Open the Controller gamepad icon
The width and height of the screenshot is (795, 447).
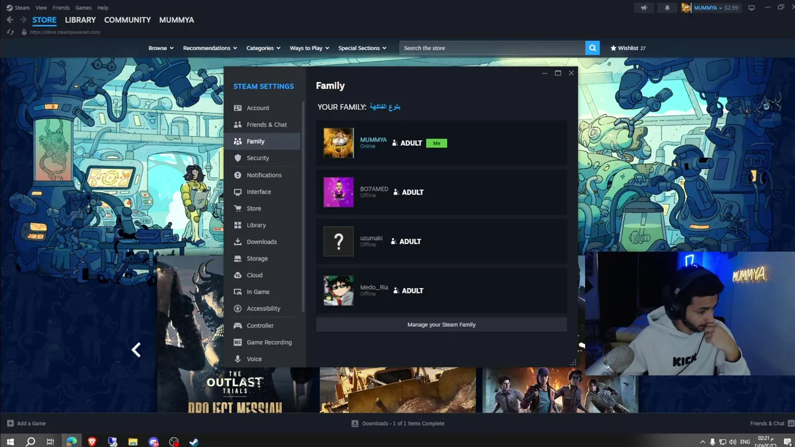(x=237, y=325)
